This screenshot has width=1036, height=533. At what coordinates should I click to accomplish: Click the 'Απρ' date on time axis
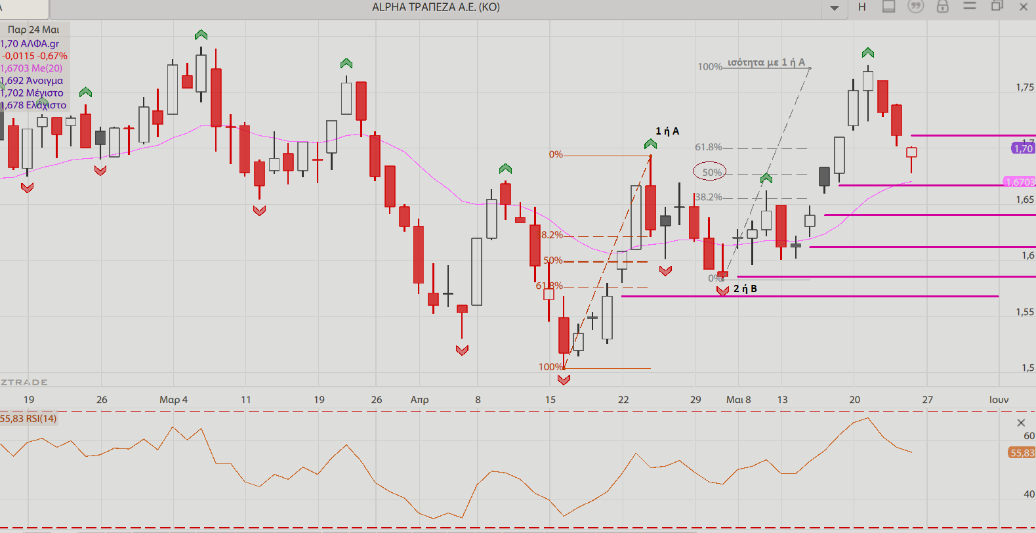(x=419, y=400)
